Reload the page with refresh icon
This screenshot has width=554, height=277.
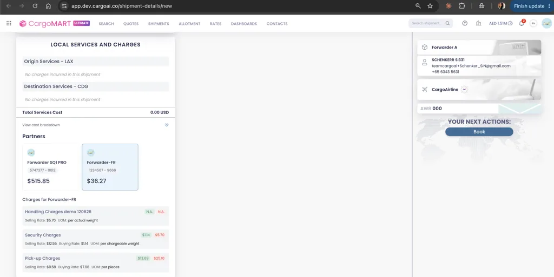(x=35, y=6)
